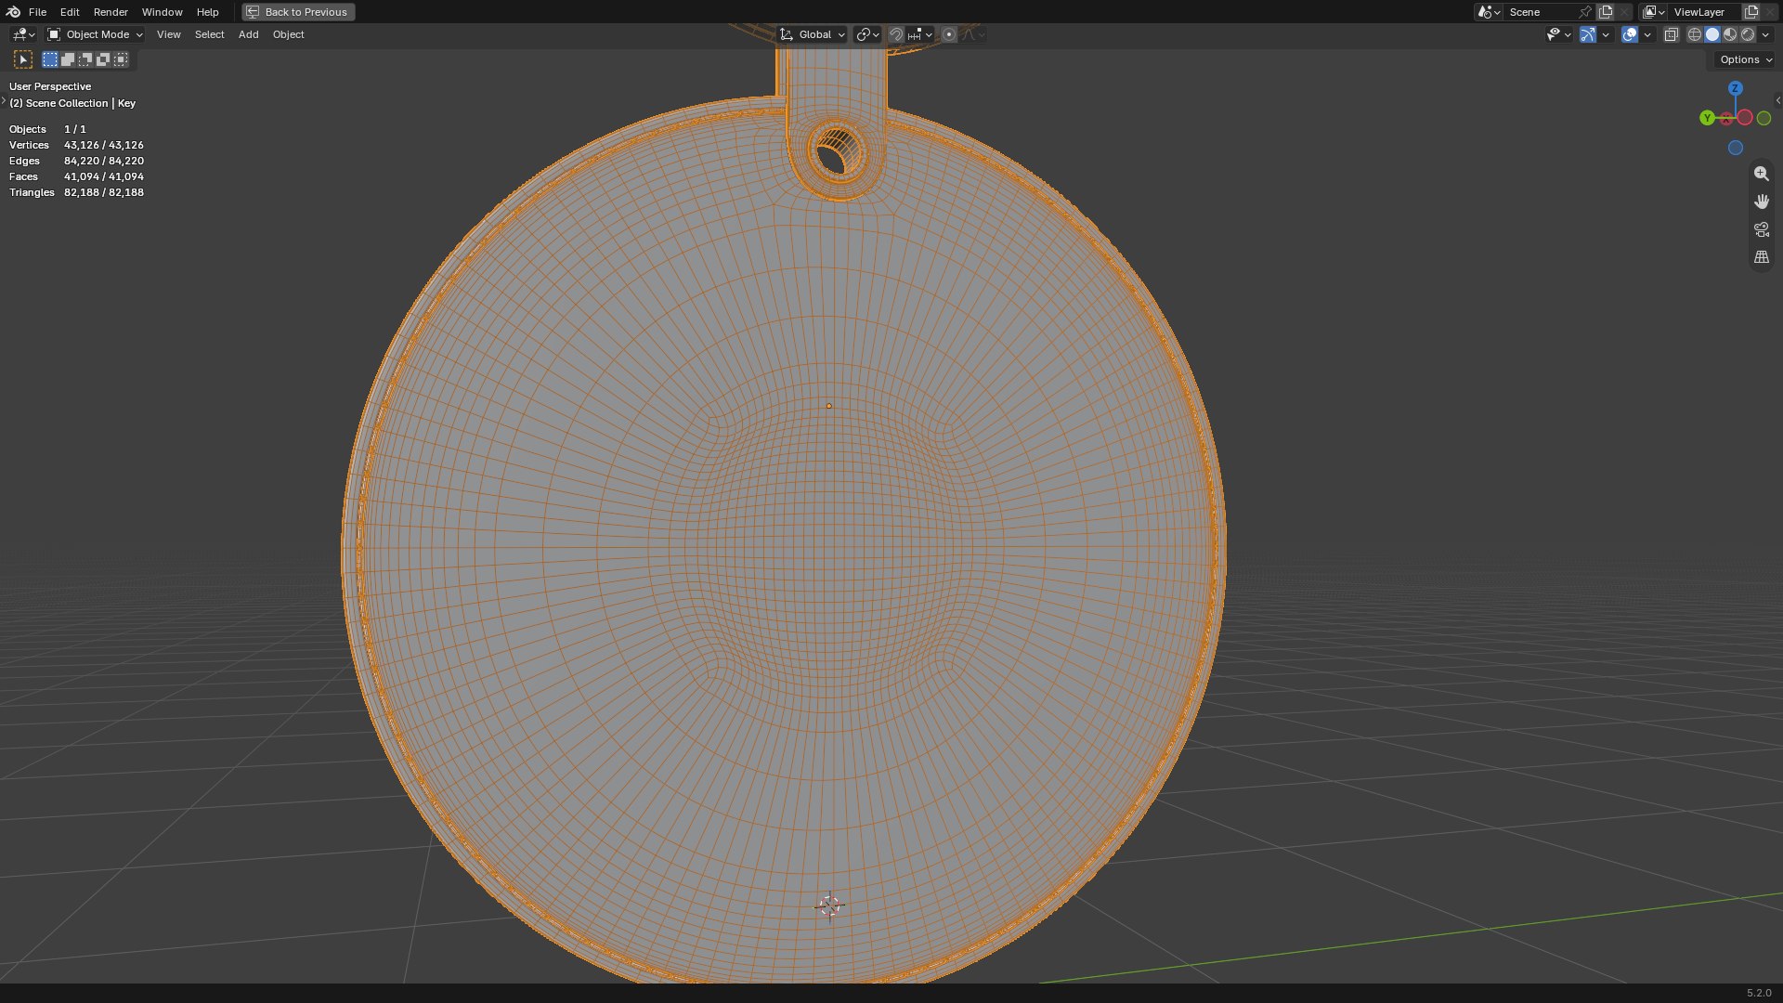Expand the sidebar with the arrow tab

coord(1777,100)
